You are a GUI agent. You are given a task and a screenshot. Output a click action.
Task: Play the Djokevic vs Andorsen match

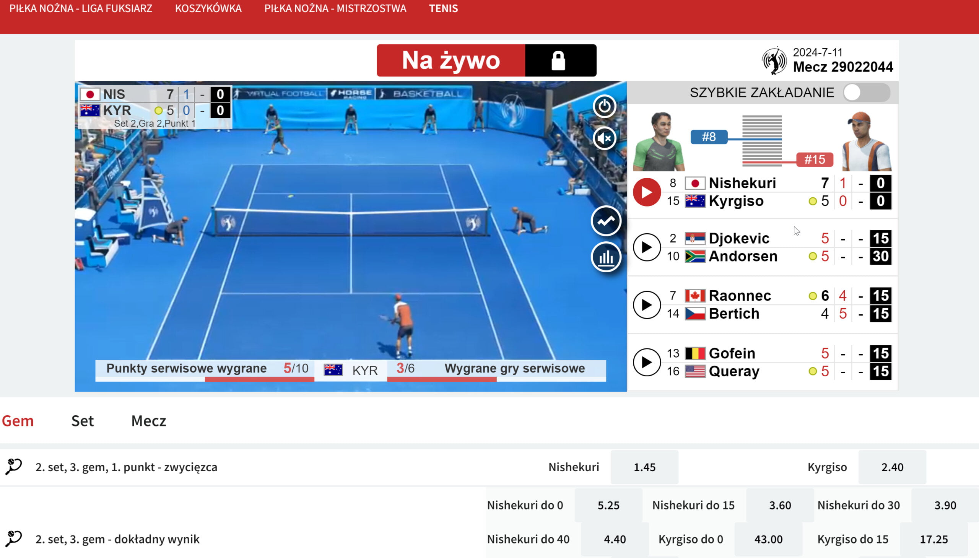(x=646, y=247)
